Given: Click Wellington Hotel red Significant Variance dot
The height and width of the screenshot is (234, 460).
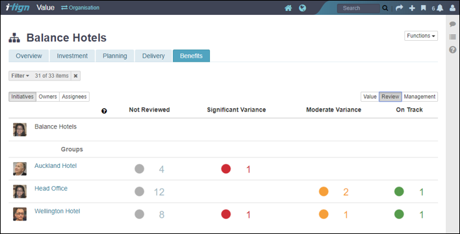Looking at the screenshot, I should (226, 214).
